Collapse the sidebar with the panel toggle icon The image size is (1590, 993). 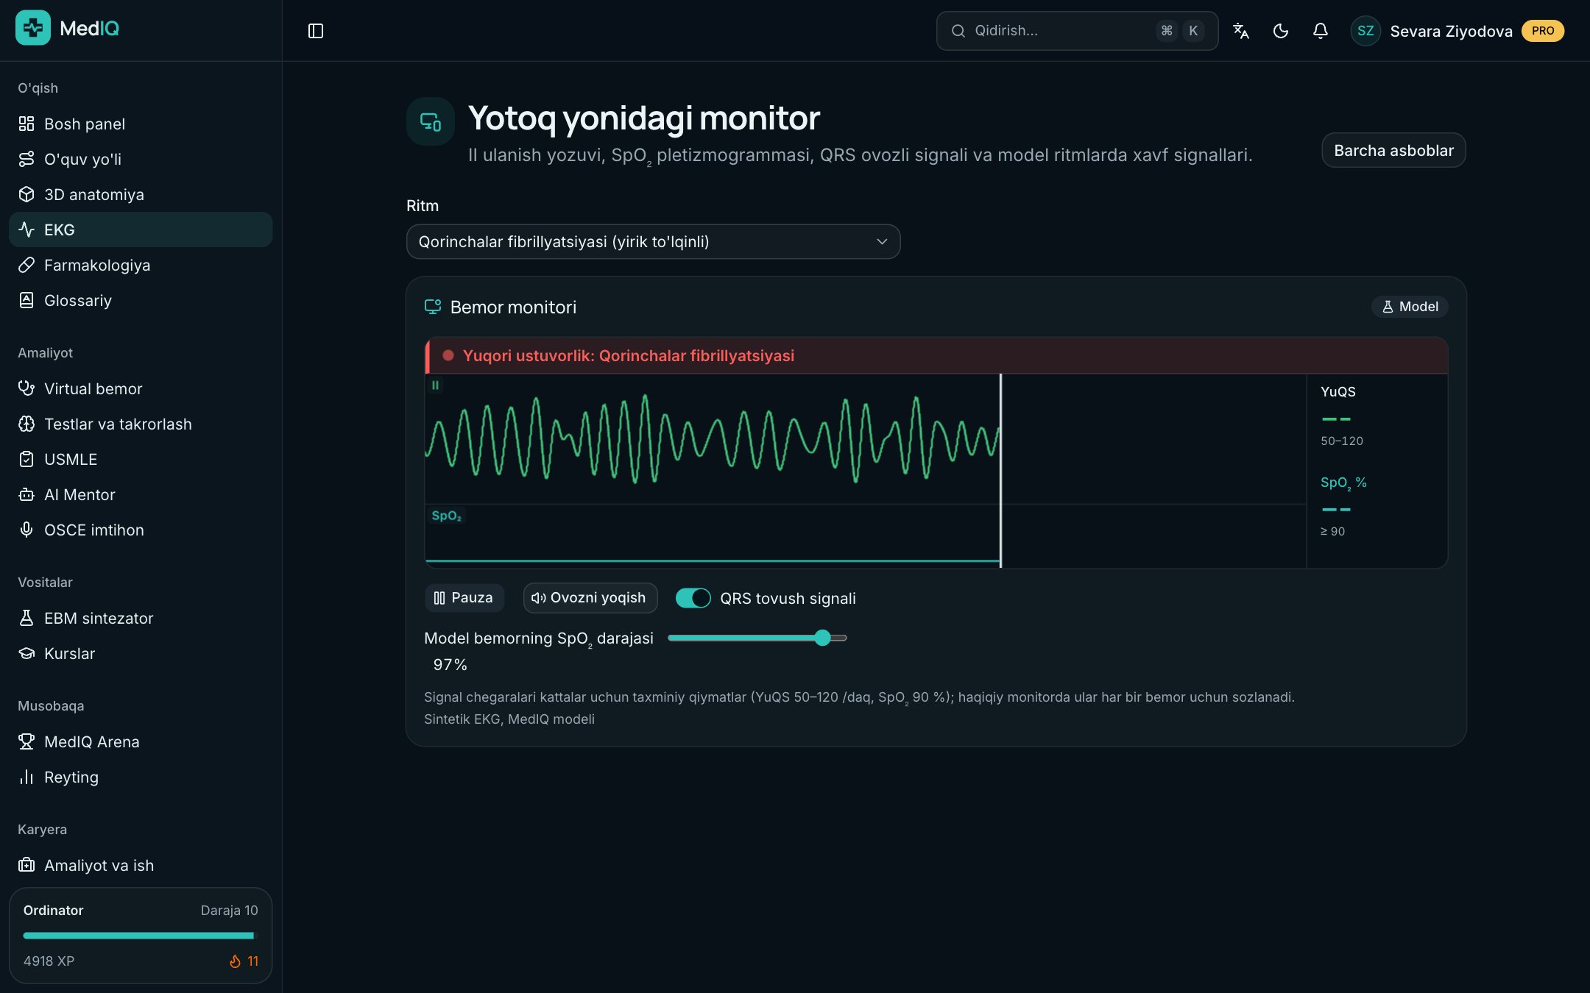tap(316, 31)
